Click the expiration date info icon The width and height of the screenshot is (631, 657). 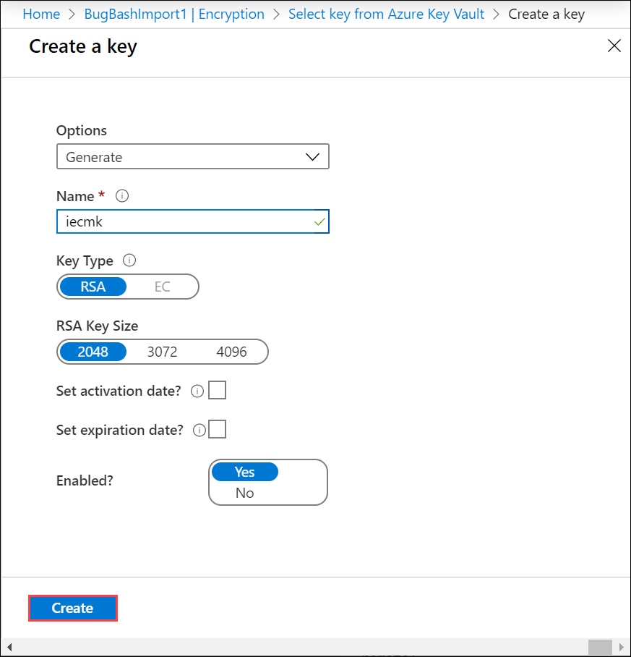199,429
